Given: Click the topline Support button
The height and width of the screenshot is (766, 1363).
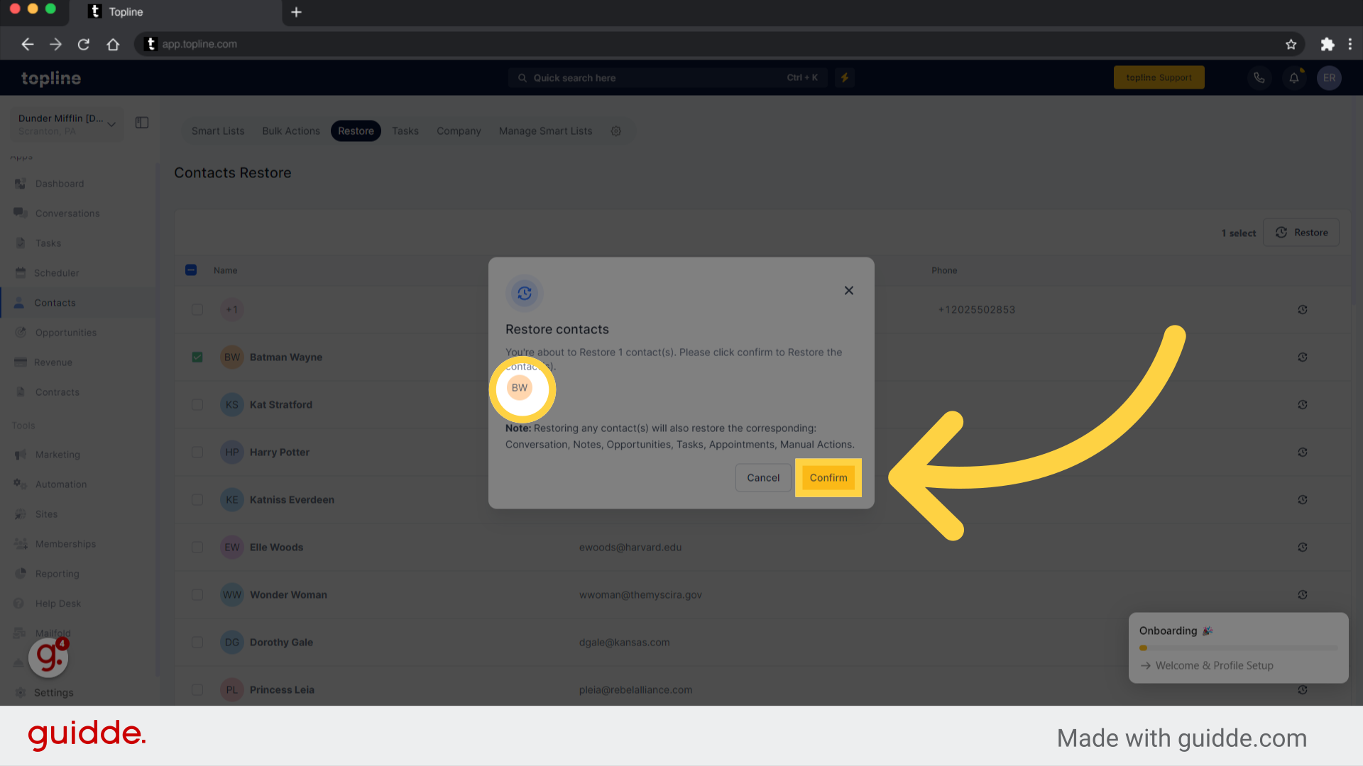Looking at the screenshot, I should [x=1159, y=78].
